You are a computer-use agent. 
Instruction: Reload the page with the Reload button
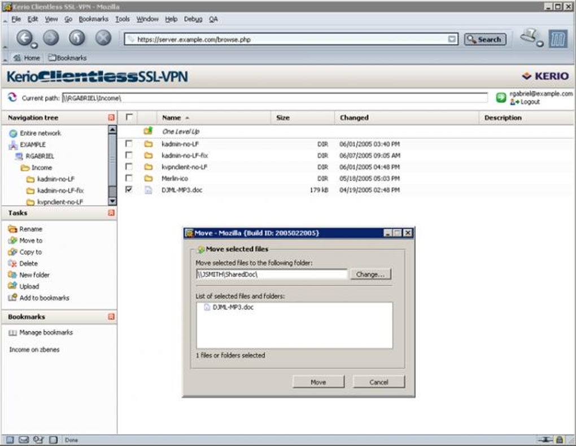pos(77,38)
